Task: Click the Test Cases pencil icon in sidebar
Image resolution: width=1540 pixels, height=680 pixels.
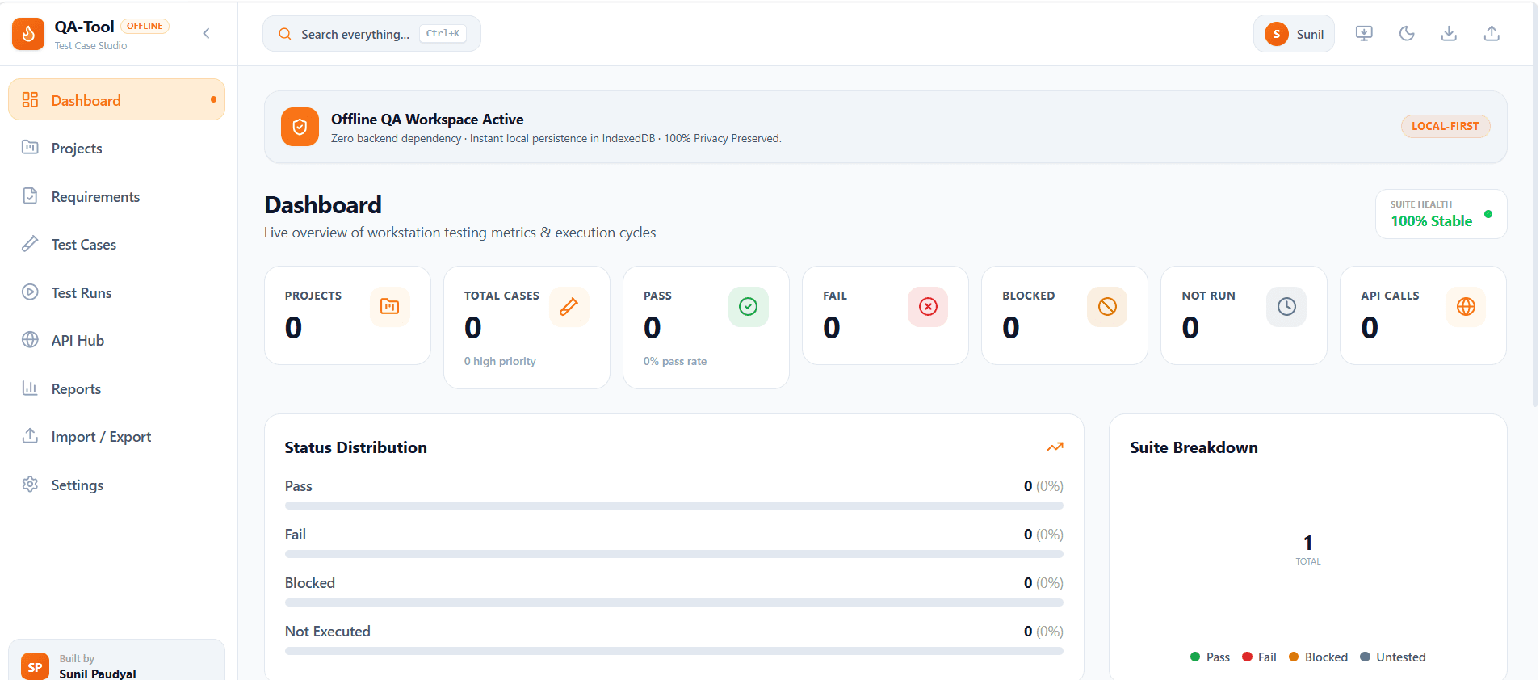Action: tap(30, 243)
